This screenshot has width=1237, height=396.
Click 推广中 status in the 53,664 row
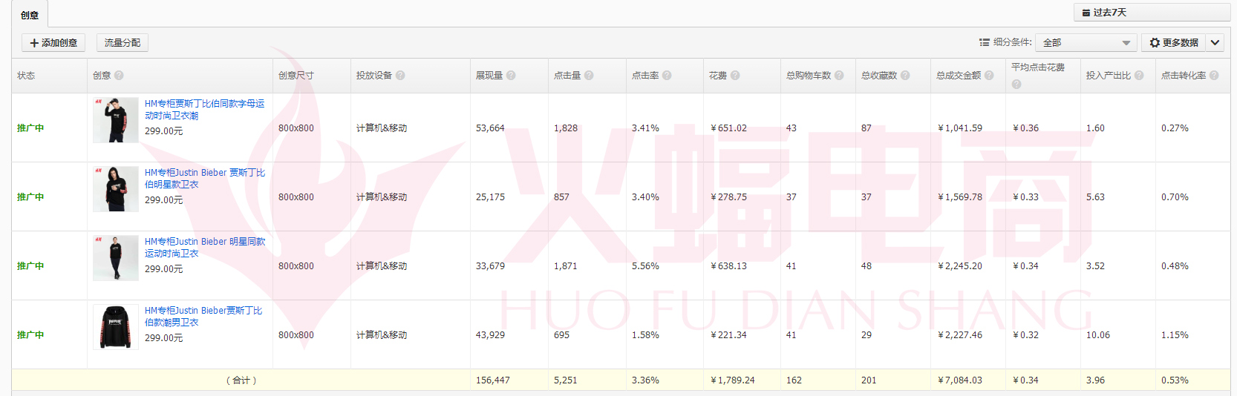[x=30, y=128]
